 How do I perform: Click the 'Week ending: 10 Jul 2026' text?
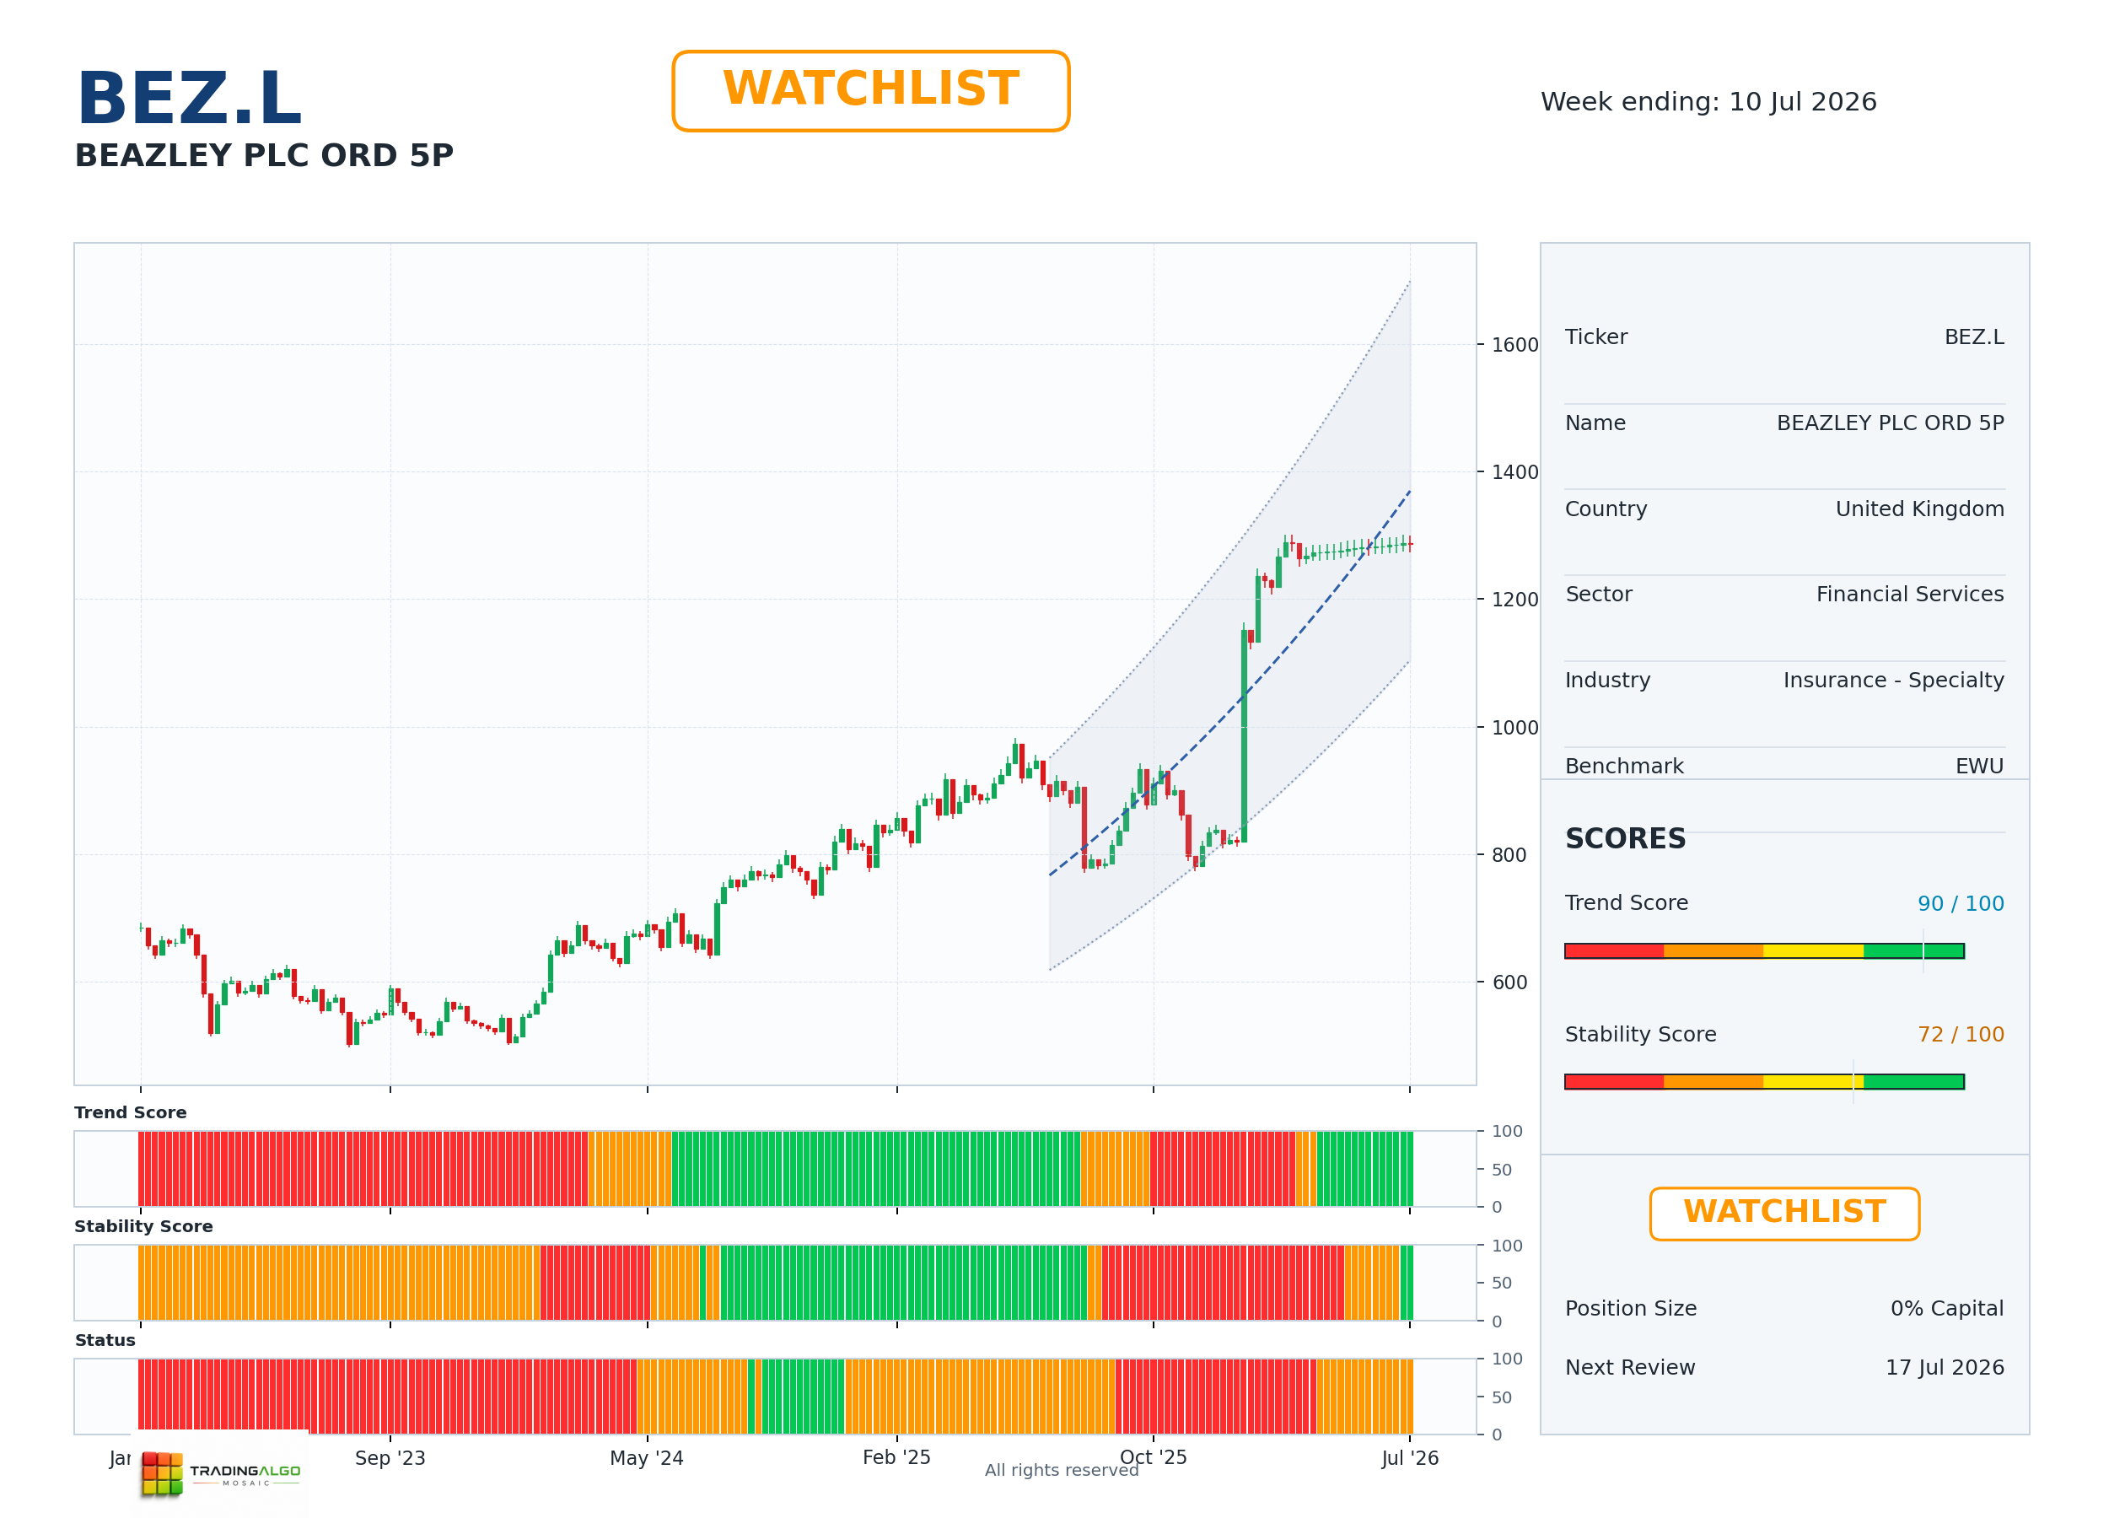point(1708,102)
